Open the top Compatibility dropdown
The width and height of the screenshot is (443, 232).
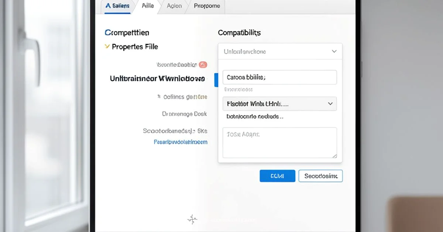coord(280,51)
